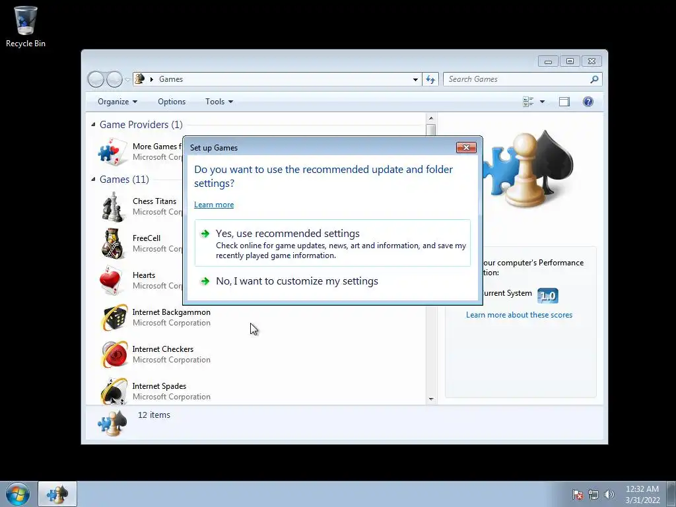676x507 pixels.
Task: Select the Internet Spades text label
Action: [x=160, y=386]
